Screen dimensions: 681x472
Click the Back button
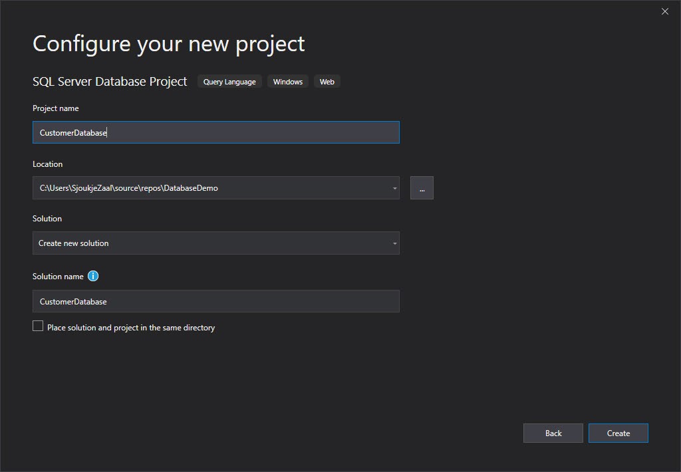click(x=553, y=433)
